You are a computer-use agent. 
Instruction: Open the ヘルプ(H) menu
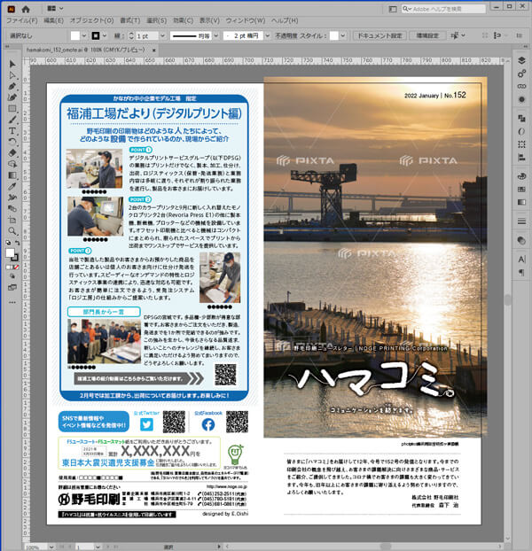285,20
